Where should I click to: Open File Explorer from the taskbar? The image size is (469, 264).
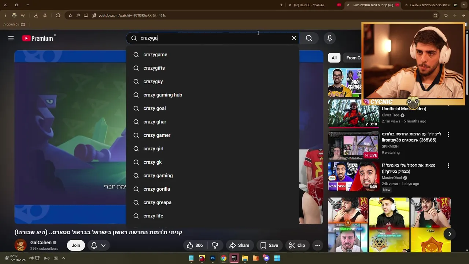point(245,258)
